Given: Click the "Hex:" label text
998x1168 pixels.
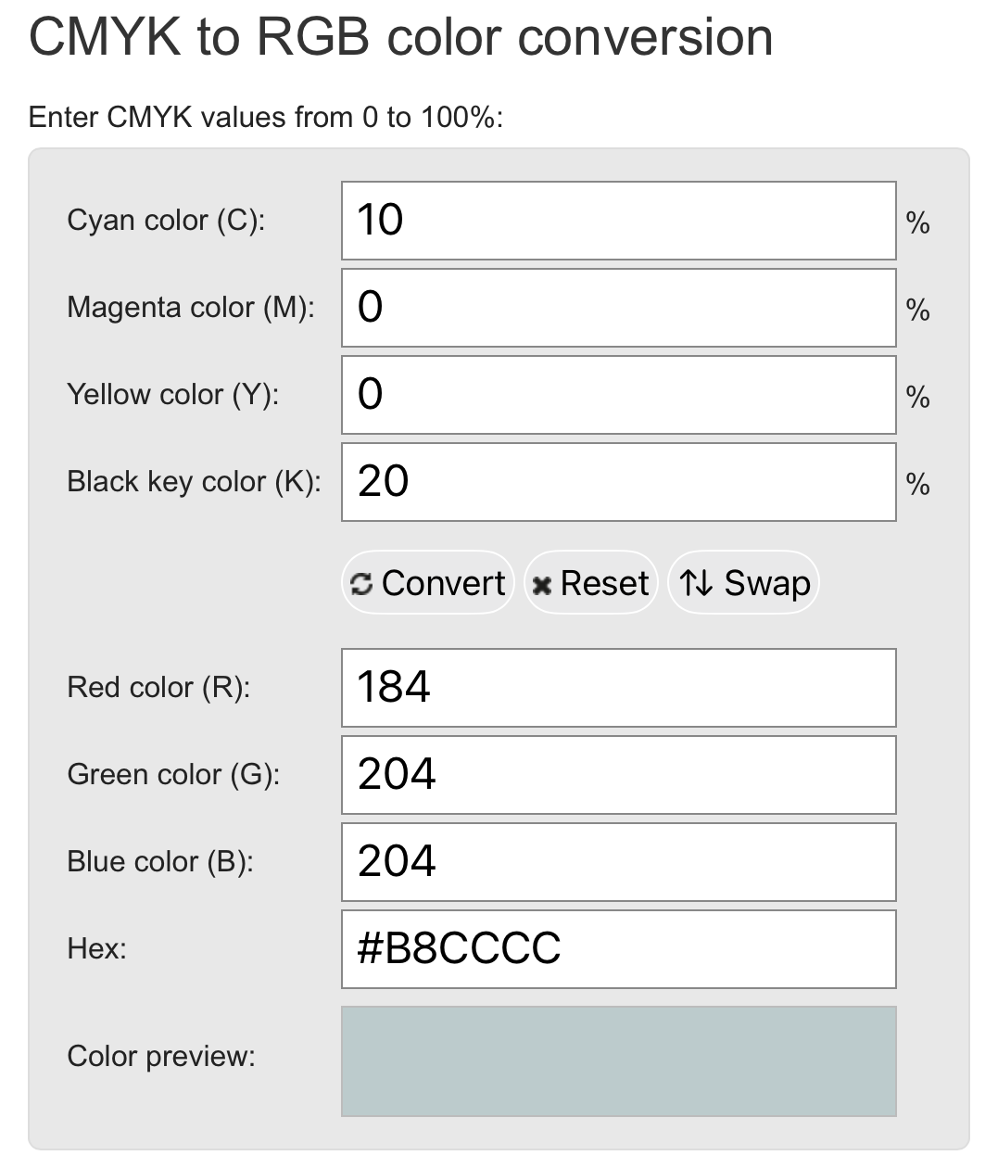Looking at the screenshot, I should click(96, 949).
